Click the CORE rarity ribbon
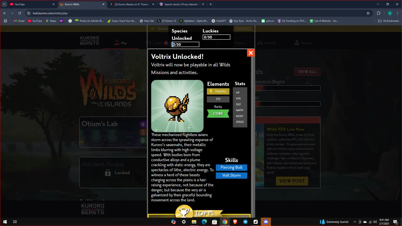The height and width of the screenshot is (226, 402). (x=218, y=114)
